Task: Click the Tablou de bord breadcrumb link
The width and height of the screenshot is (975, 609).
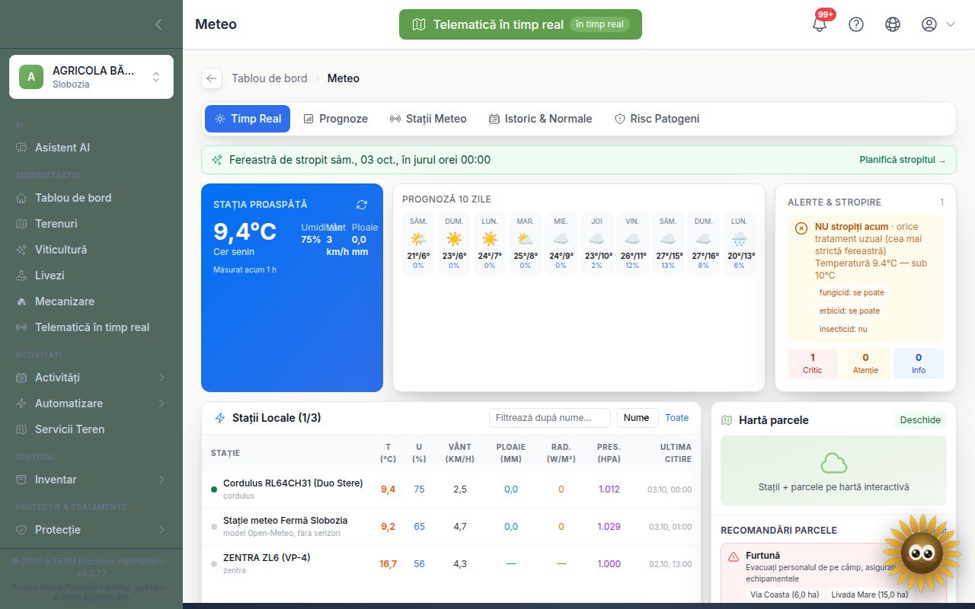Action: pyautogui.click(x=270, y=78)
